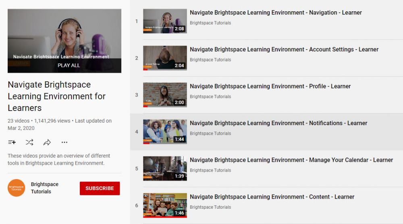Open the Notifications - Learner video thumbnail
The image size is (403, 224).
pyautogui.click(x=165, y=132)
